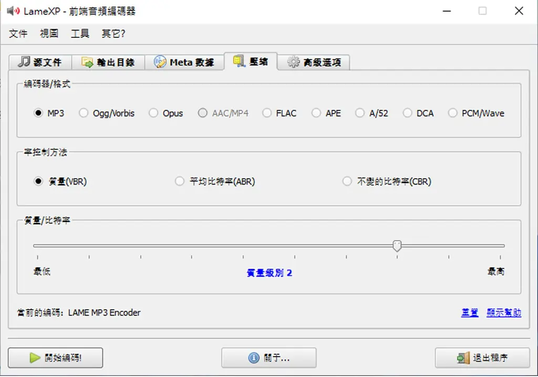This screenshot has width=538, height=377.
Task: Click the exit door icon on quit button
Action: [x=463, y=358]
